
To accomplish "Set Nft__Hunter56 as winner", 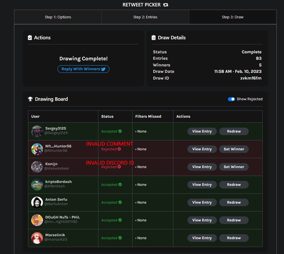I will point(234,149).
